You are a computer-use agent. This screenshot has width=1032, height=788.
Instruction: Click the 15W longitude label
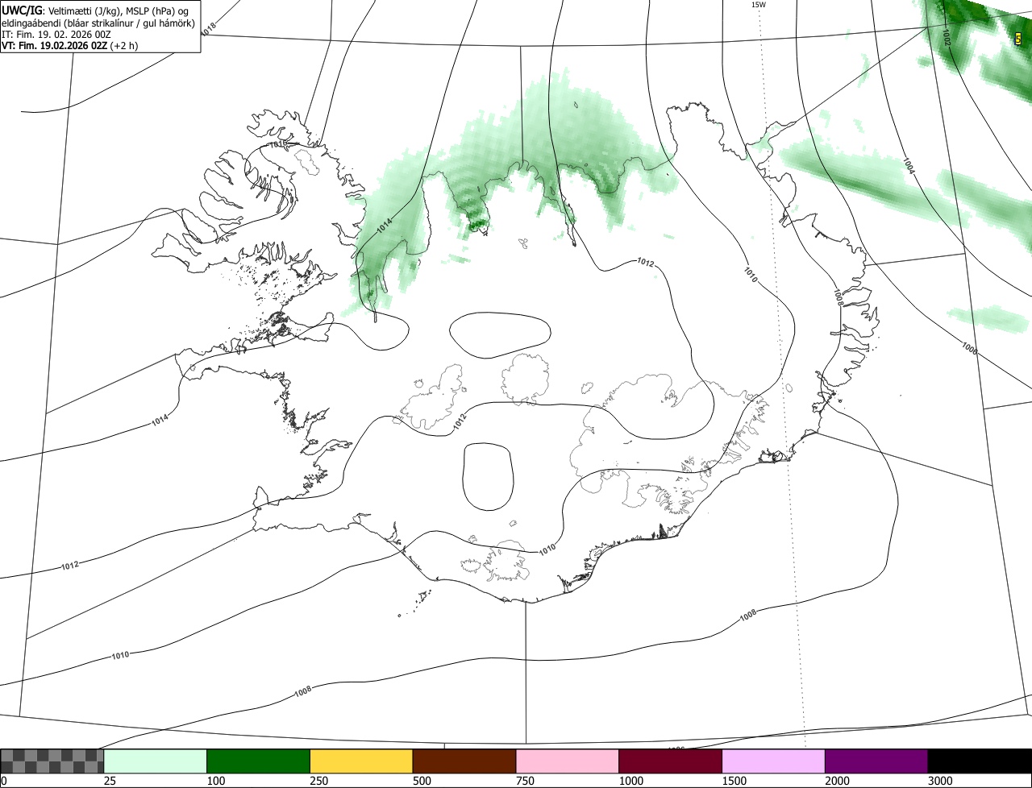pyautogui.click(x=758, y=5)
